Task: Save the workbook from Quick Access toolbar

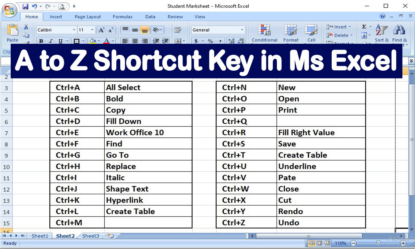Action: [x=26, y=6]
